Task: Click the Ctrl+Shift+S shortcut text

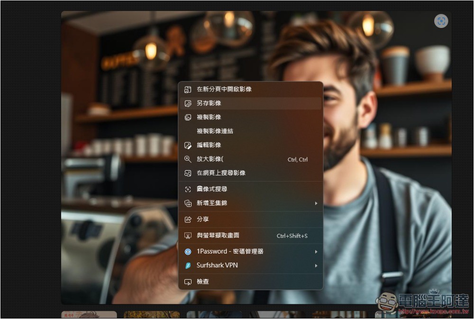Action: tap(292, 236)
